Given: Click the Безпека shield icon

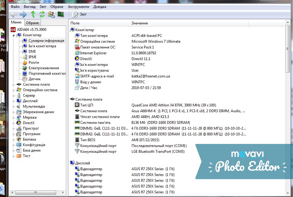Looking at the screenshot, I should click(19, 139).
